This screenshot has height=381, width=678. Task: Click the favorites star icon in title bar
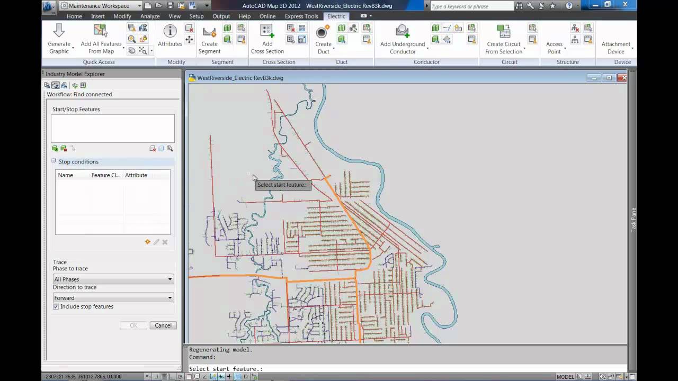point(552,6)
